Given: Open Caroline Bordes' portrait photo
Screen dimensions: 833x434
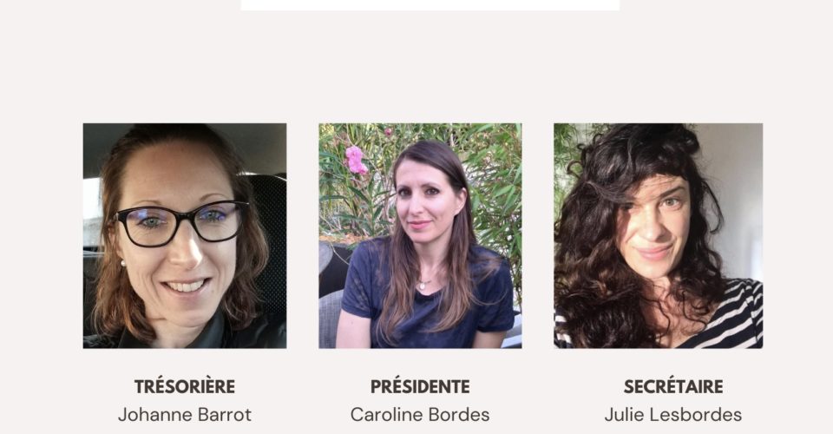Looking at the screenshot, I should point(420,236).
